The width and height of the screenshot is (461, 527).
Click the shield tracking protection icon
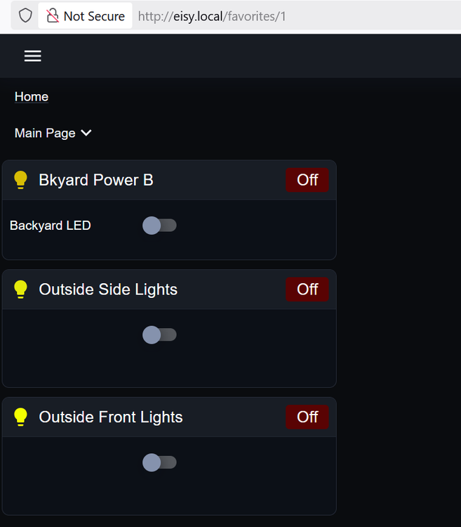tap(25, 15)
